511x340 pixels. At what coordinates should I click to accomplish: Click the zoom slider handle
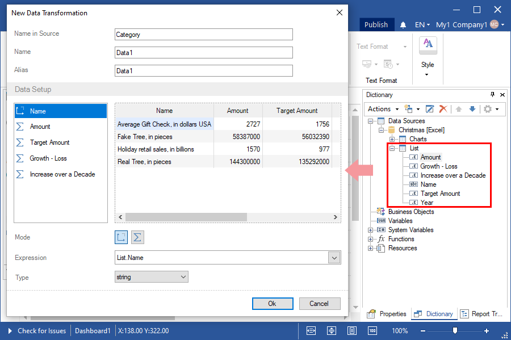455,331
